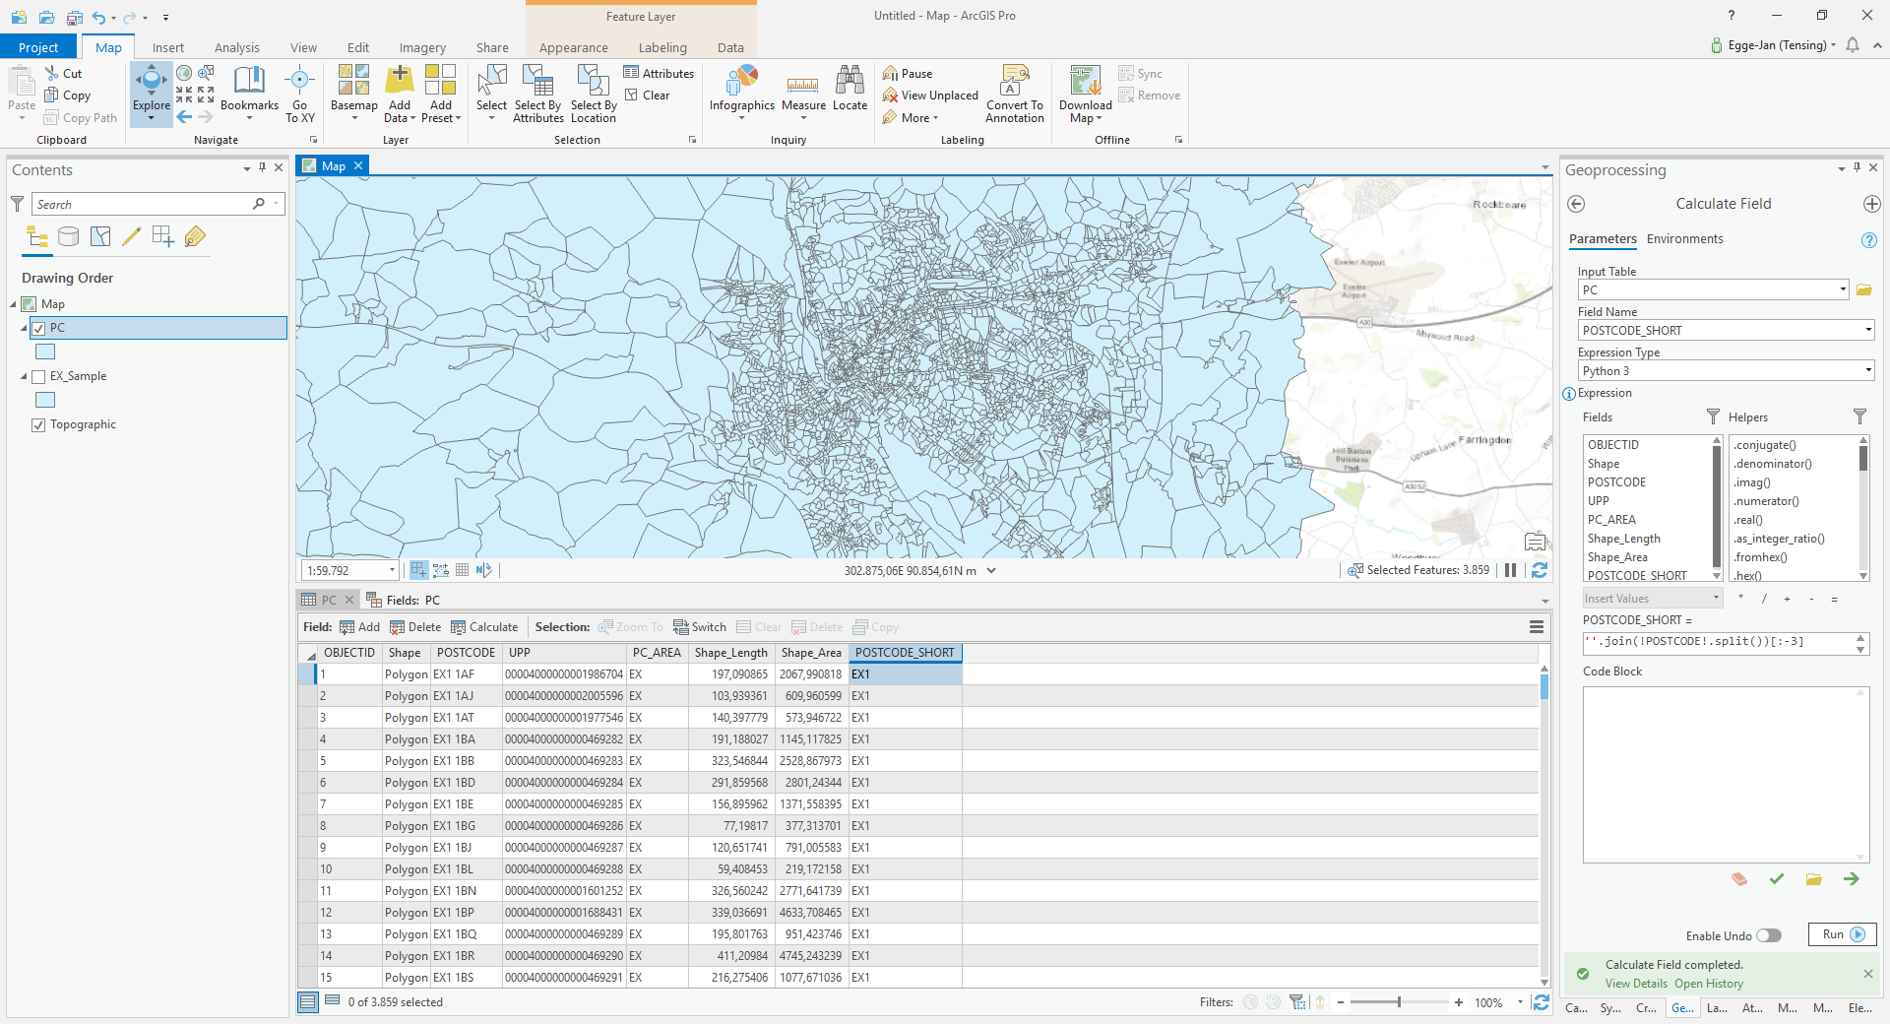The width and height of the screenshot is (1890, 1024).
Task: Click Convert To Annotation
Action: click(x=1014, y=94)
